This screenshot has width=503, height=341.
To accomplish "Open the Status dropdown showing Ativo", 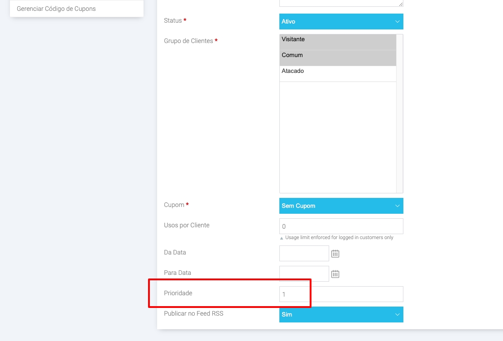I will 341,21.
